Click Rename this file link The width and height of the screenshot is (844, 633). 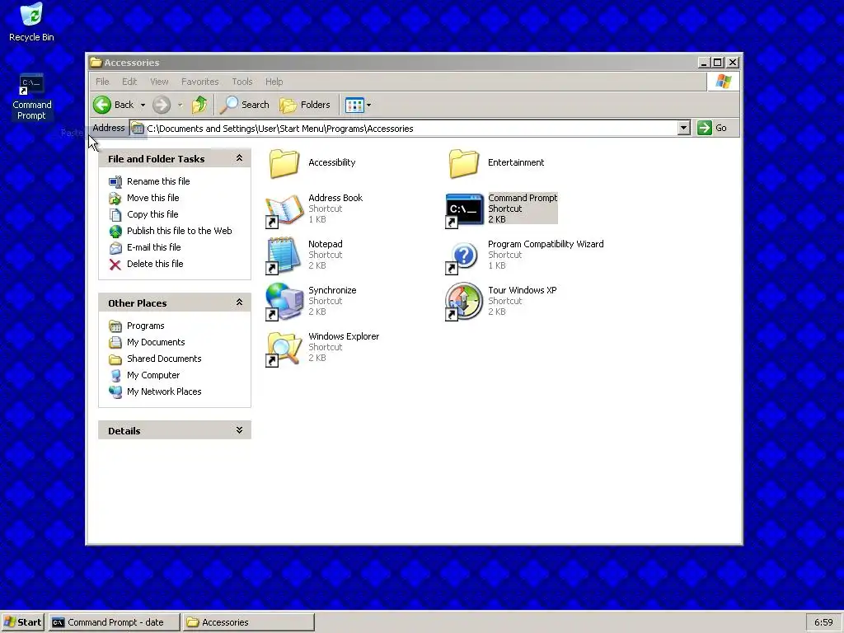pyautogui.click(x=158, y=181)
